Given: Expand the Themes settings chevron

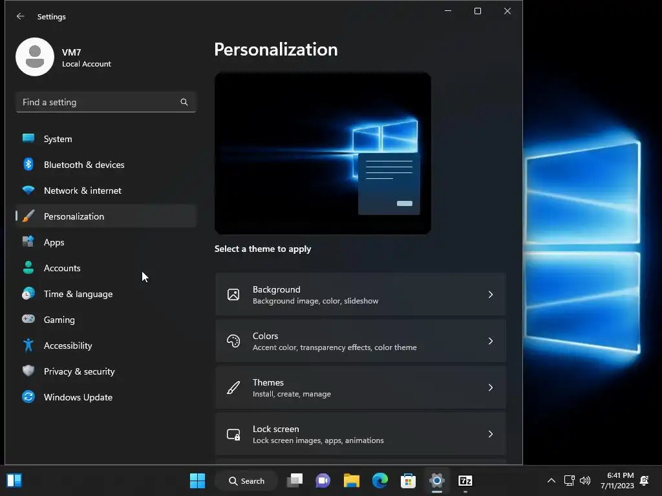Looking at the screenshot, I should click(491, 387).
